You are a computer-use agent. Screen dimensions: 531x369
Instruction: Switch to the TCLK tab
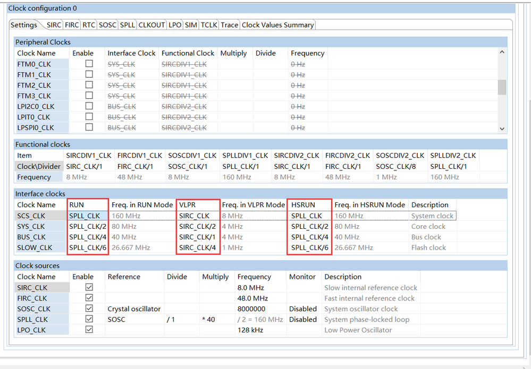[x=209, y=25]
